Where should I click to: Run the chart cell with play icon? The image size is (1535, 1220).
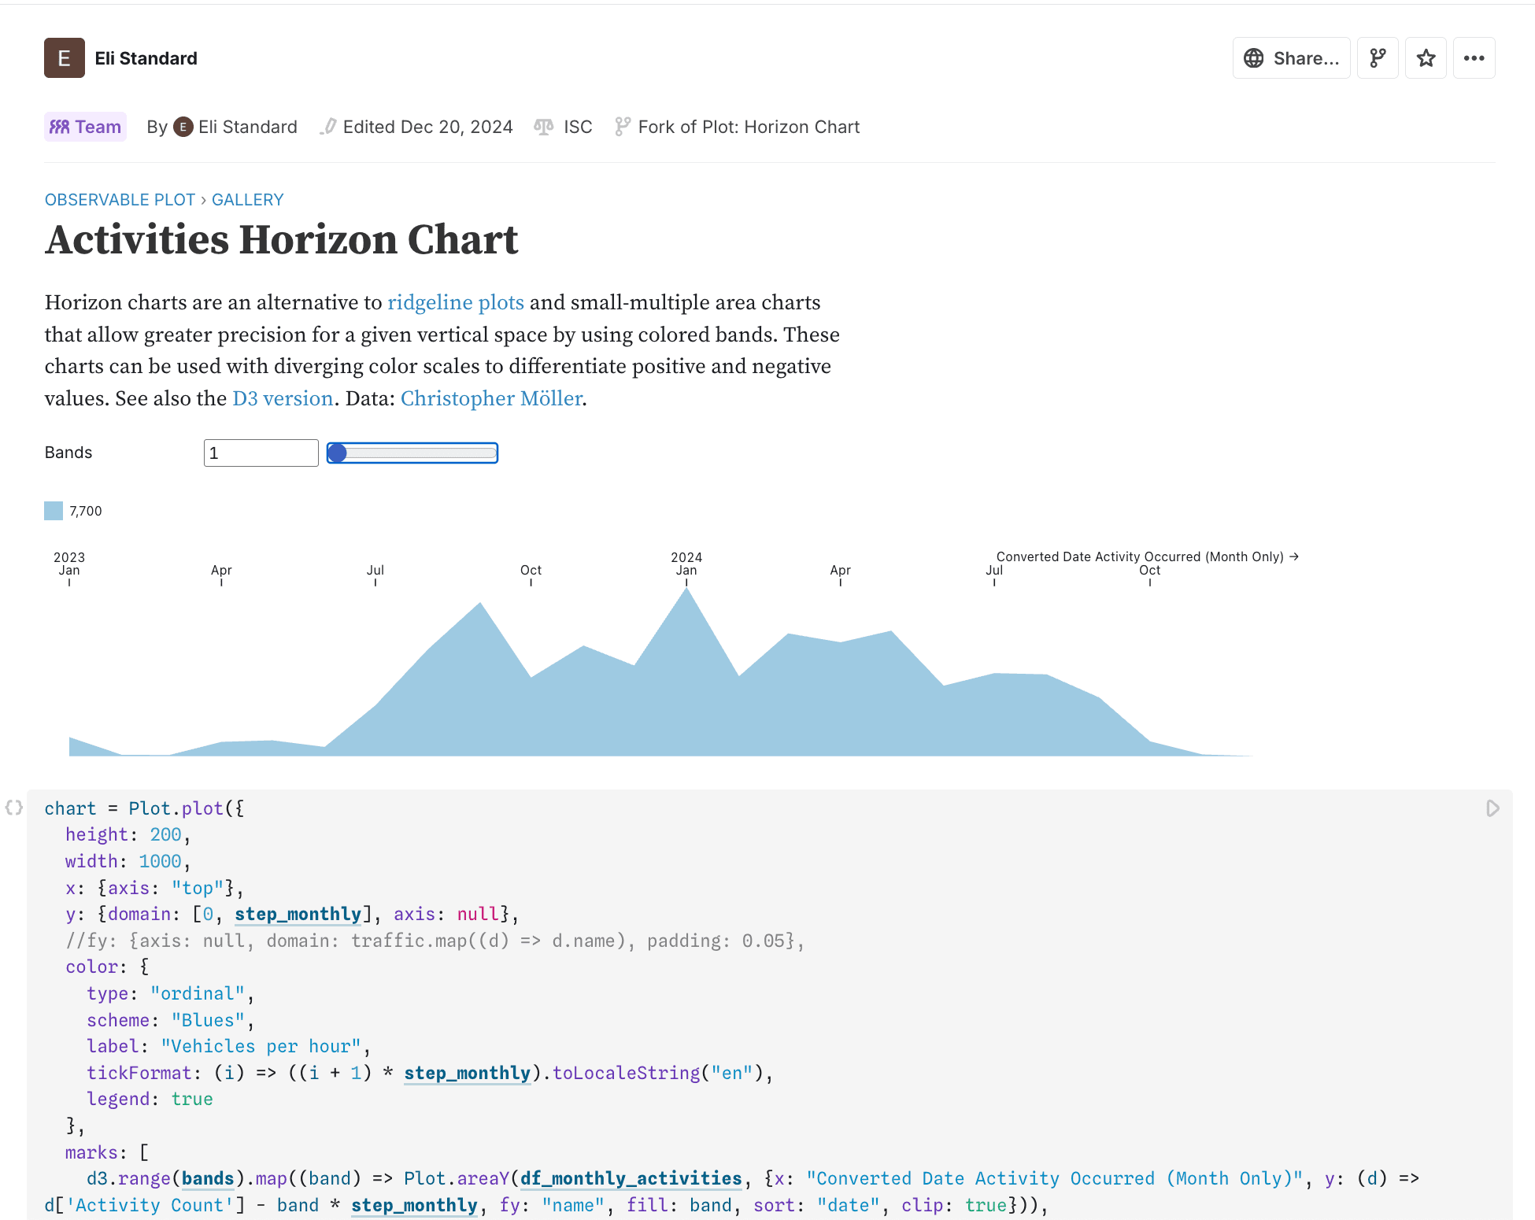click(x=1492, y=808)
